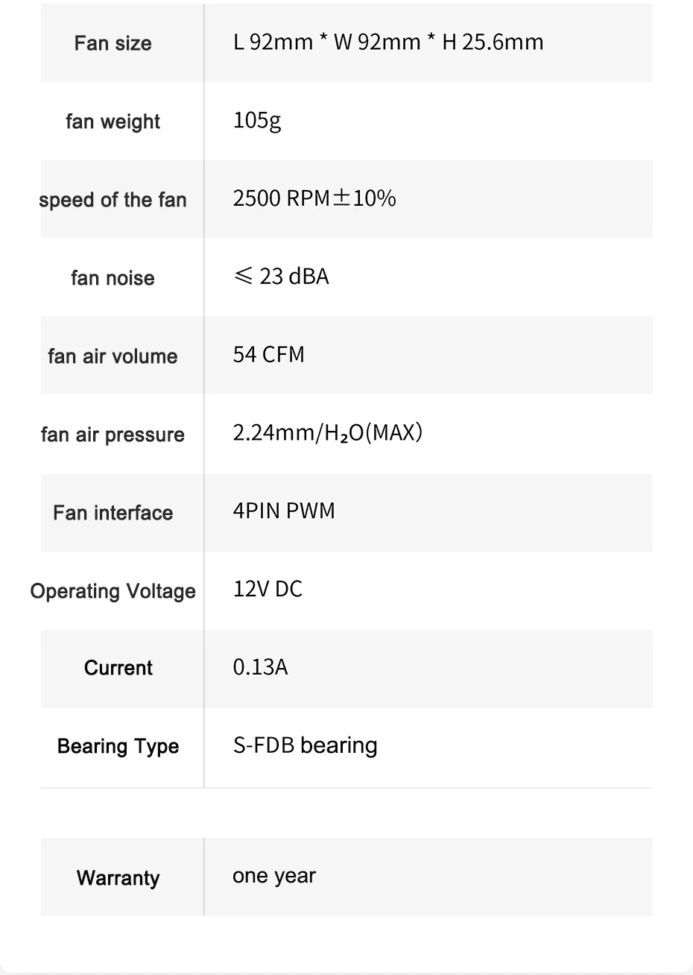This screenshot has height=975, width=693.
Task: Click the 0.13A current value
Action: click(x=260, y=667)
